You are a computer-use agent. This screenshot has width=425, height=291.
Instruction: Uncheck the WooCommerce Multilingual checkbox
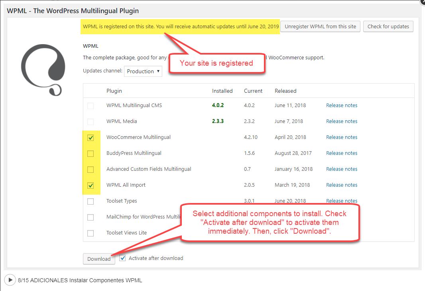point(91,138)
